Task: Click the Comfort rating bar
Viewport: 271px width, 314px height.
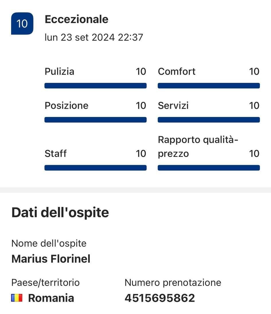Action: pos(209,86)
